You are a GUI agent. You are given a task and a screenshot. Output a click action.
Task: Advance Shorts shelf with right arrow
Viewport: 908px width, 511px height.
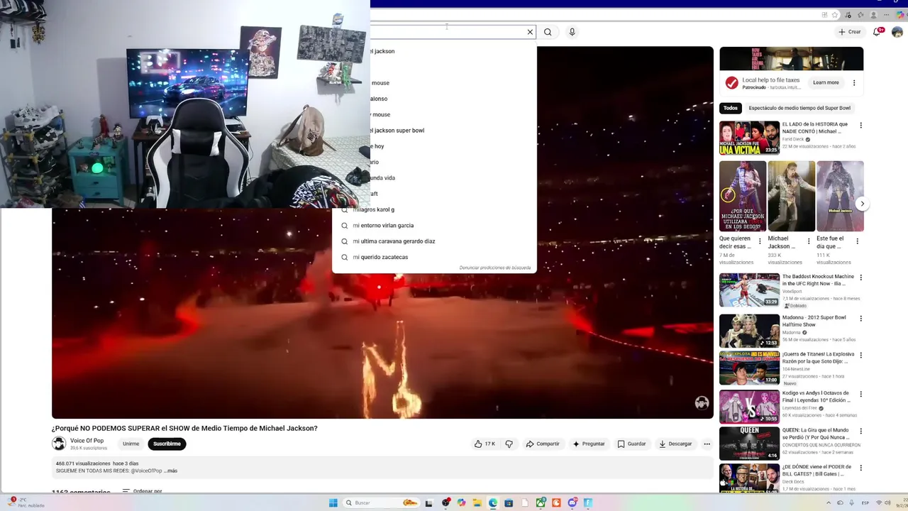863,204
